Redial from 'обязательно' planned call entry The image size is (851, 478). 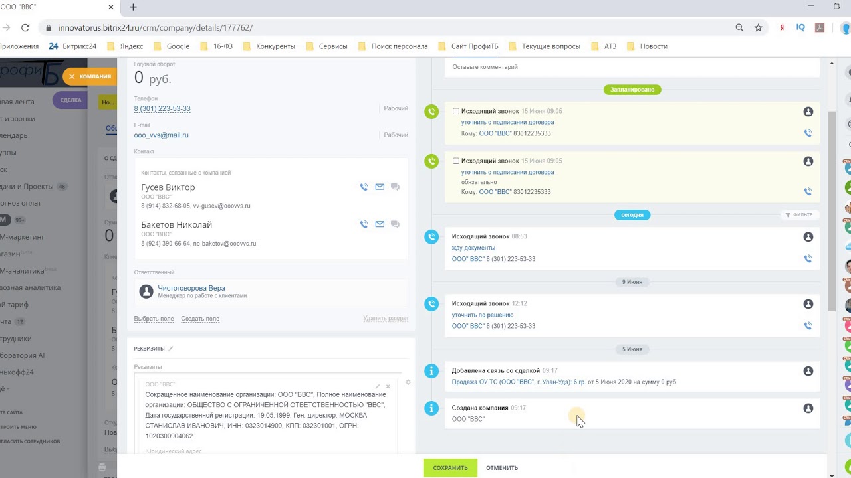pyautogui.click(x=808, y=192)
